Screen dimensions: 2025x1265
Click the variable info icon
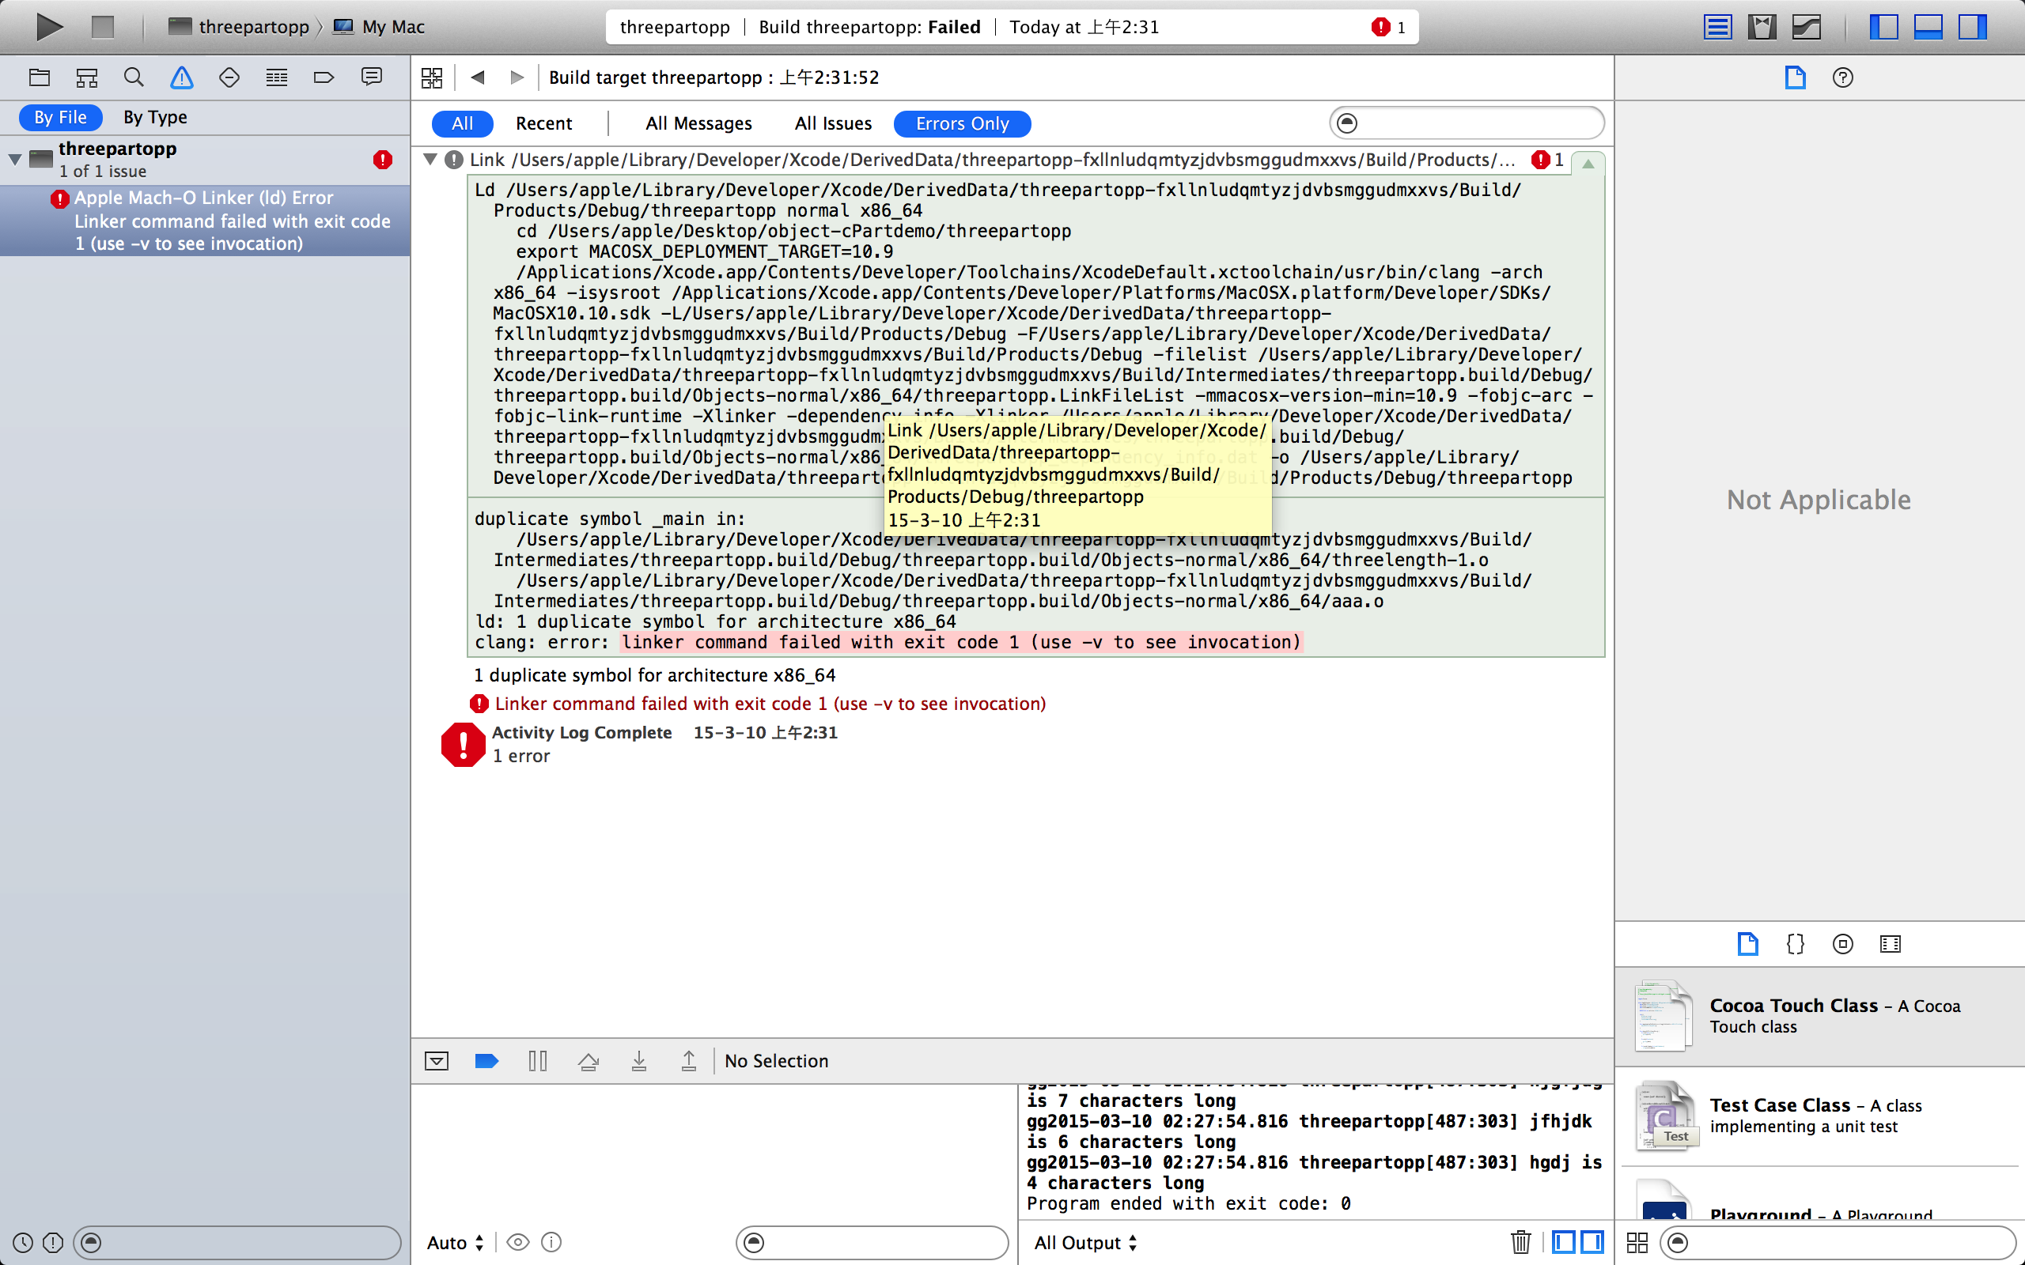(x=551, y=1242)
